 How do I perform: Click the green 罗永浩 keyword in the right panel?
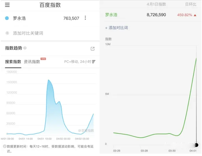(x=111, y=15)
